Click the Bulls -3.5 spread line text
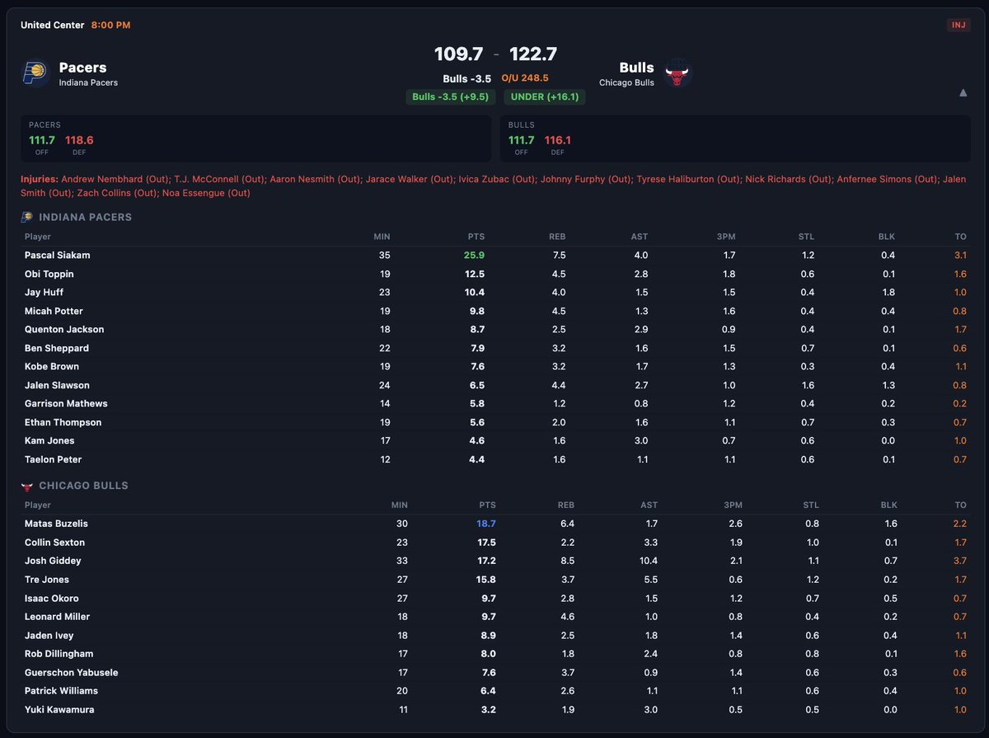The height and width of the screenshot is (738, 989). [x=466, y=78]
